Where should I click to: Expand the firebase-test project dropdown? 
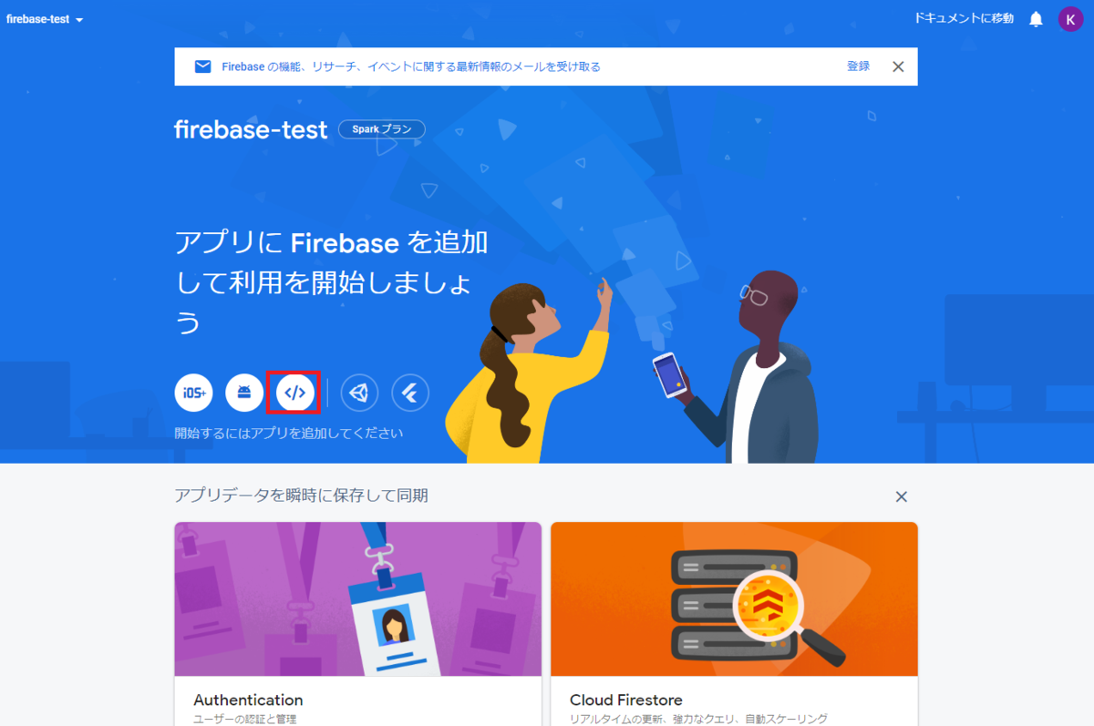45,20
